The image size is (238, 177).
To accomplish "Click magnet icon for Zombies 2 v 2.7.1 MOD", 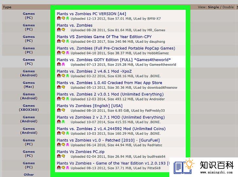I will pyautogui.click(x=59, y=122).
